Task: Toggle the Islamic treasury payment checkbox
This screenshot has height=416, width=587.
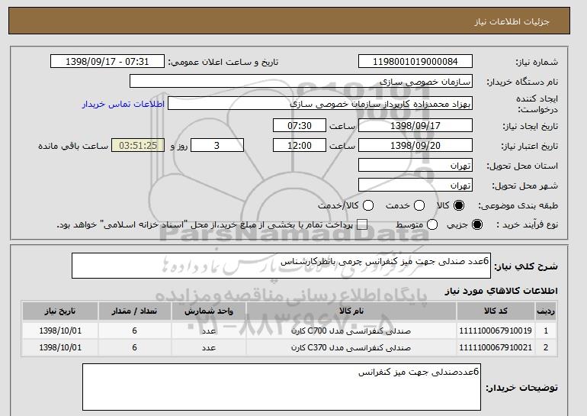Action: click(x=362, y=224)
